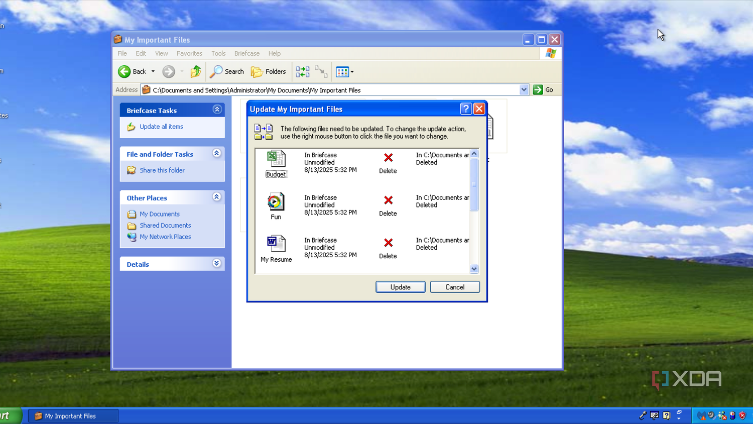Select the Fun file icon in dialog
The height and width of the screenshot is (424, 753).
tap(276, 202)
